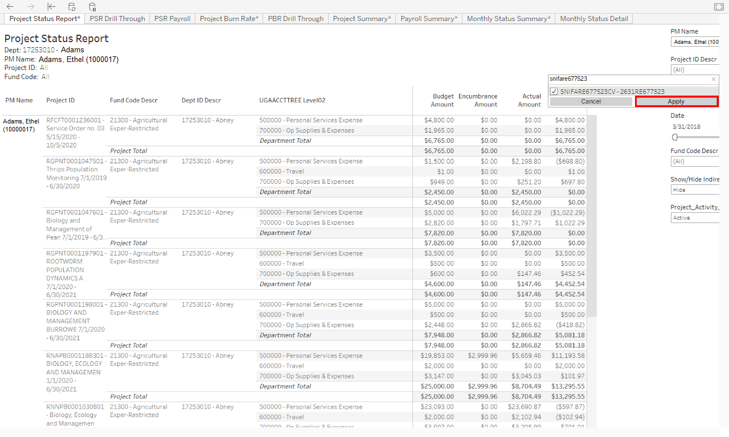Click the Fund Code Descr column header
The height and width of the screenshot is (437, 729).
[x=134, y=100]
